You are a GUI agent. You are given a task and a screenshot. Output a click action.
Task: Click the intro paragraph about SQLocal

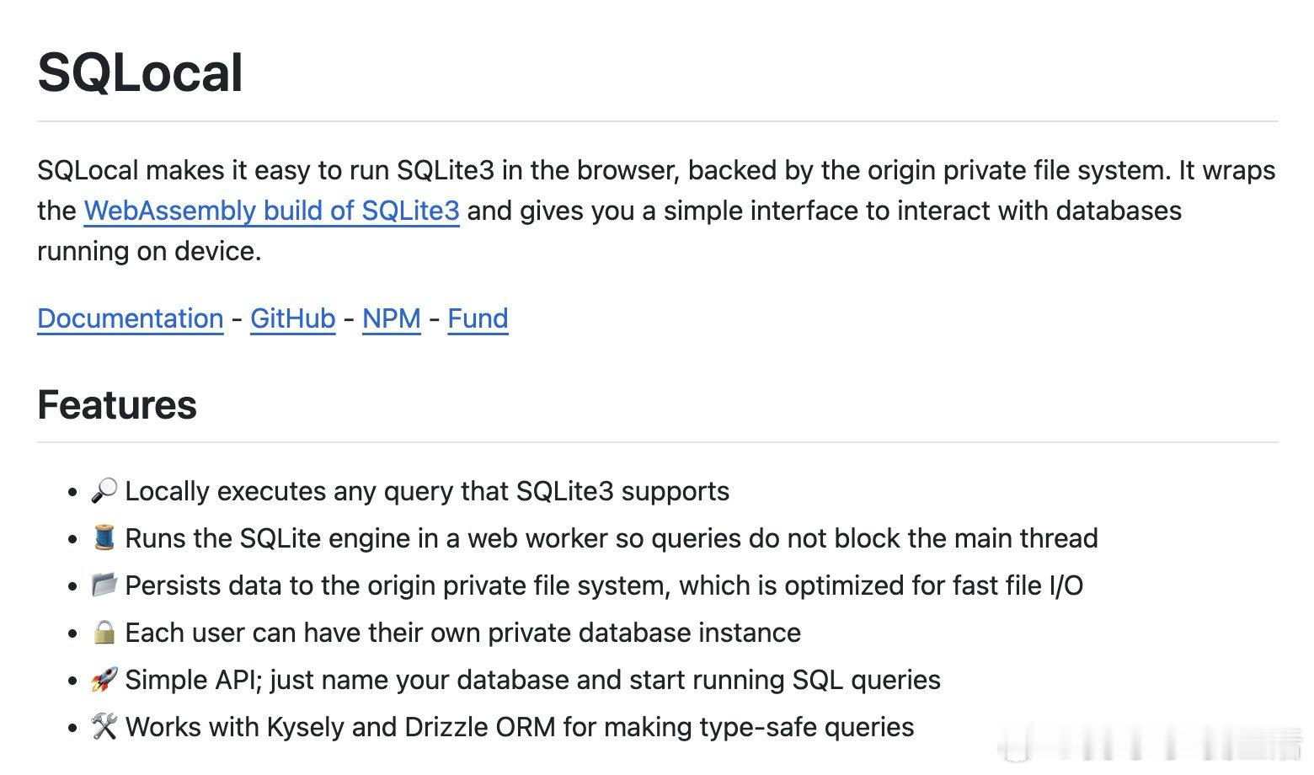click(x=657, y=211)
